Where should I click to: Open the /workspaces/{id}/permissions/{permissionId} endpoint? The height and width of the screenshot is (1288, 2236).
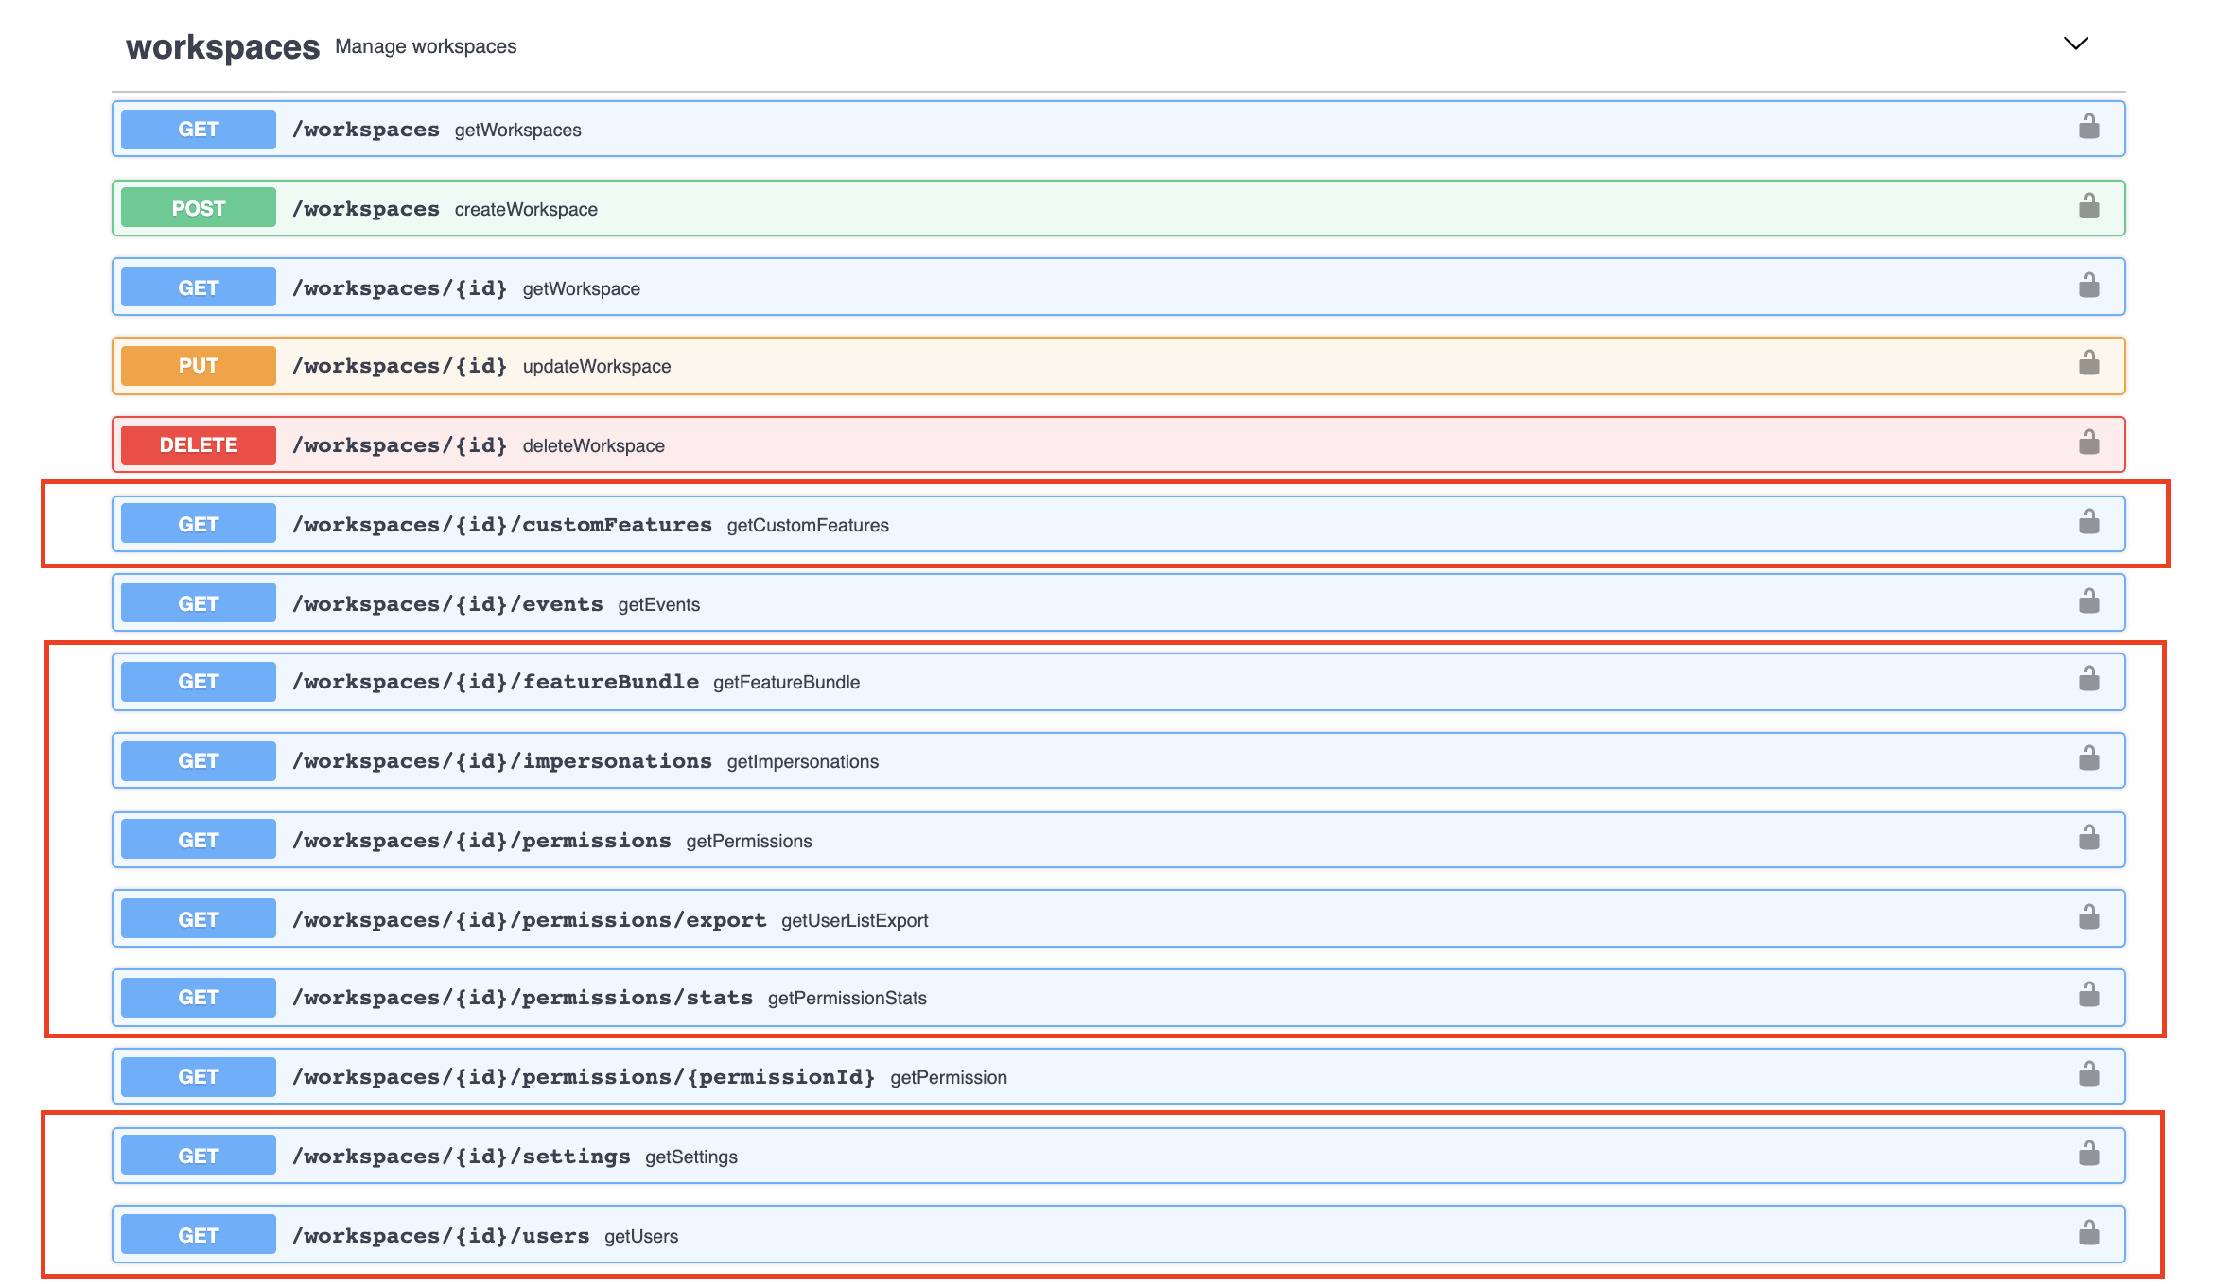point(584,1077)
